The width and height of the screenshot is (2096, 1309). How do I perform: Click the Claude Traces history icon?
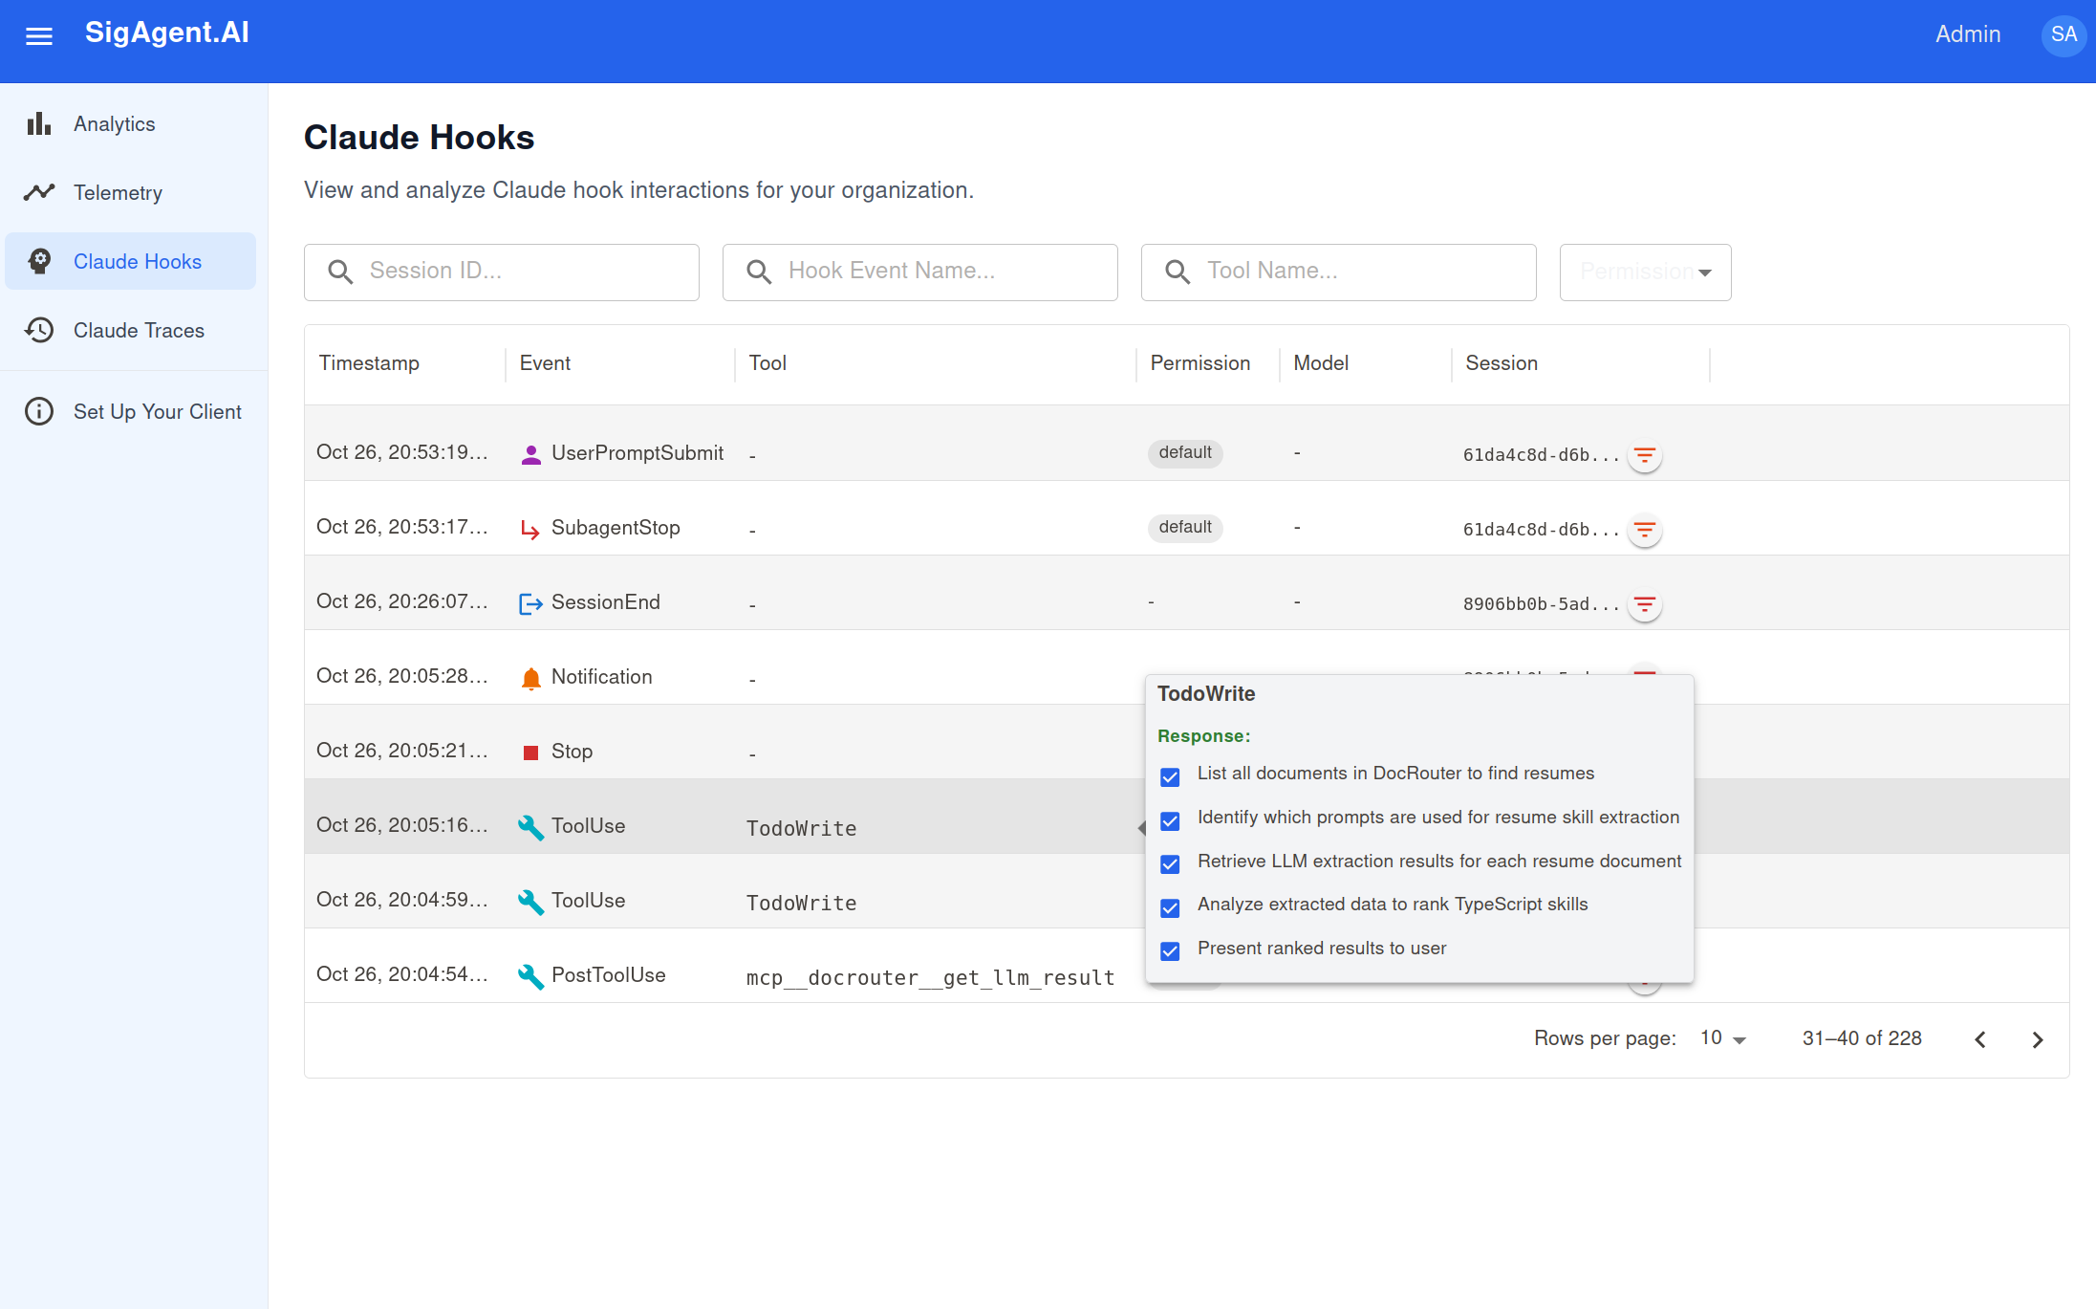pyautogui.click(x=39, y=330)
